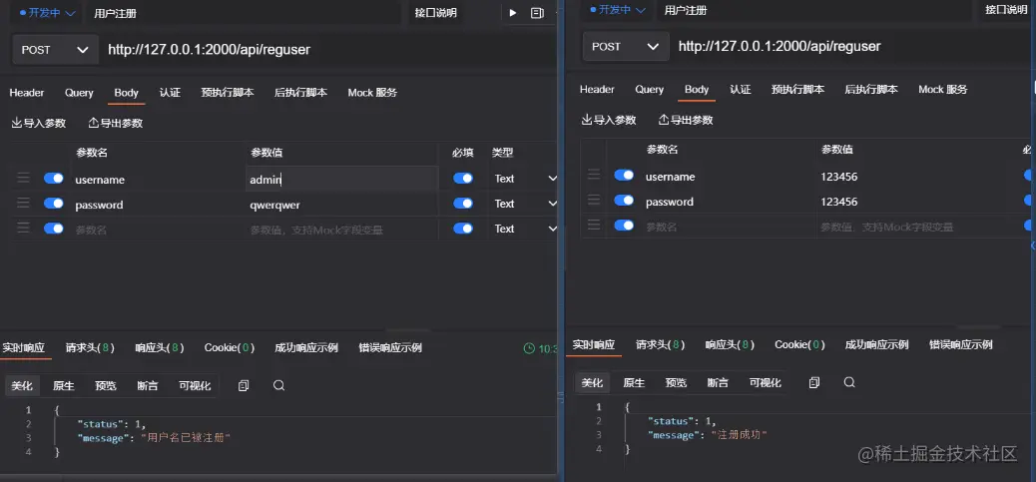Open 请求头(8) tab in left panel

point(90,347)
